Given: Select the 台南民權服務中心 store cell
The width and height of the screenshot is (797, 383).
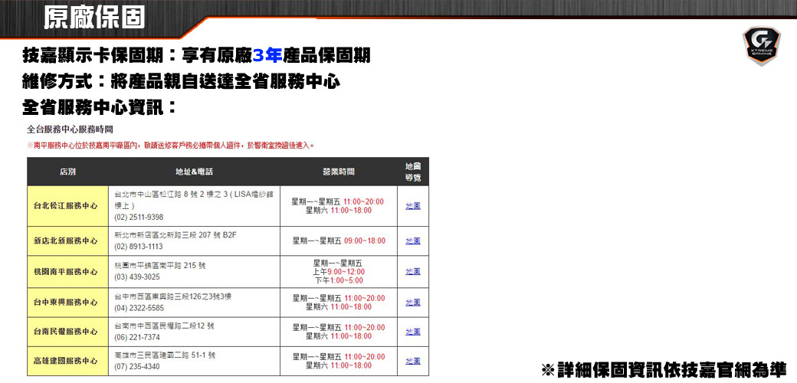Looking at the screenshot, I should coord(67,332).
